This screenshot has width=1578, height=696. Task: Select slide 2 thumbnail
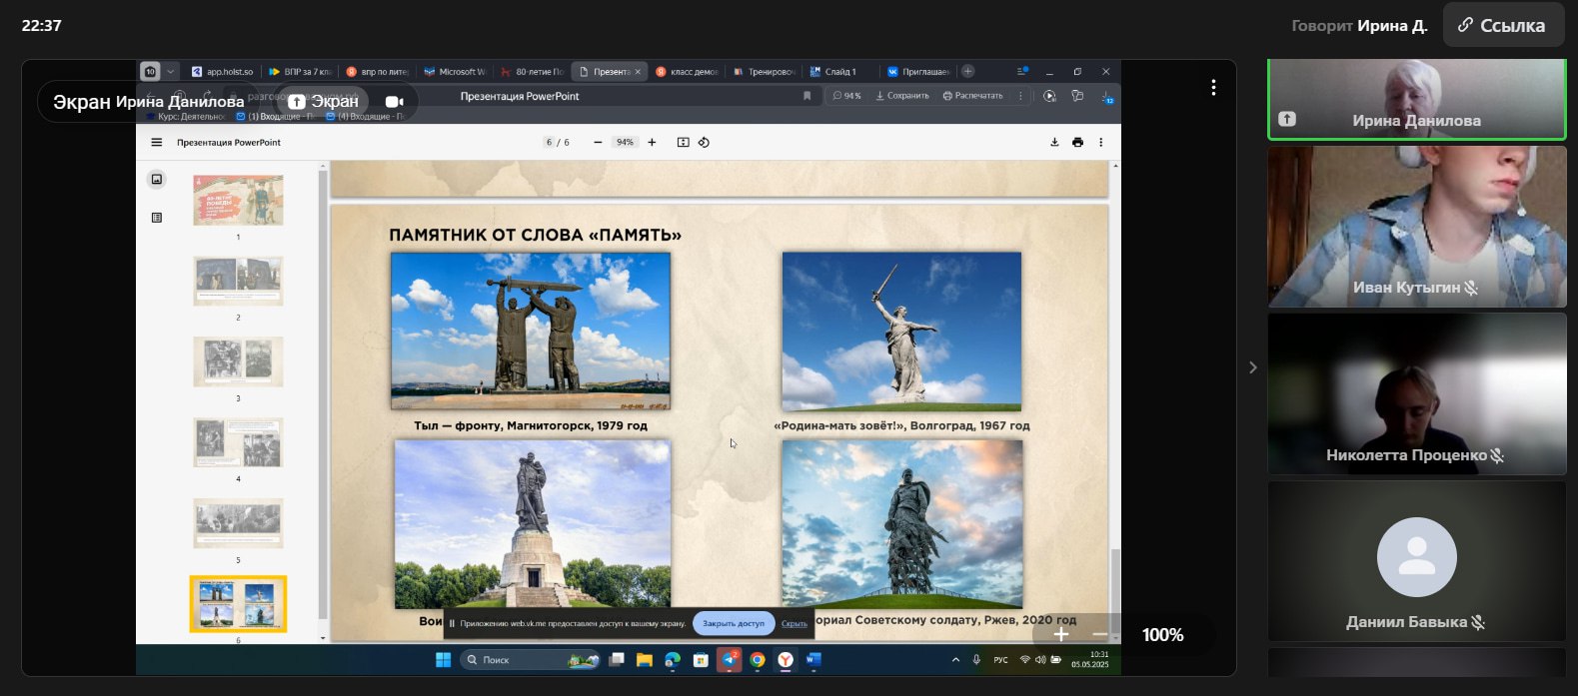pos(238,281)
